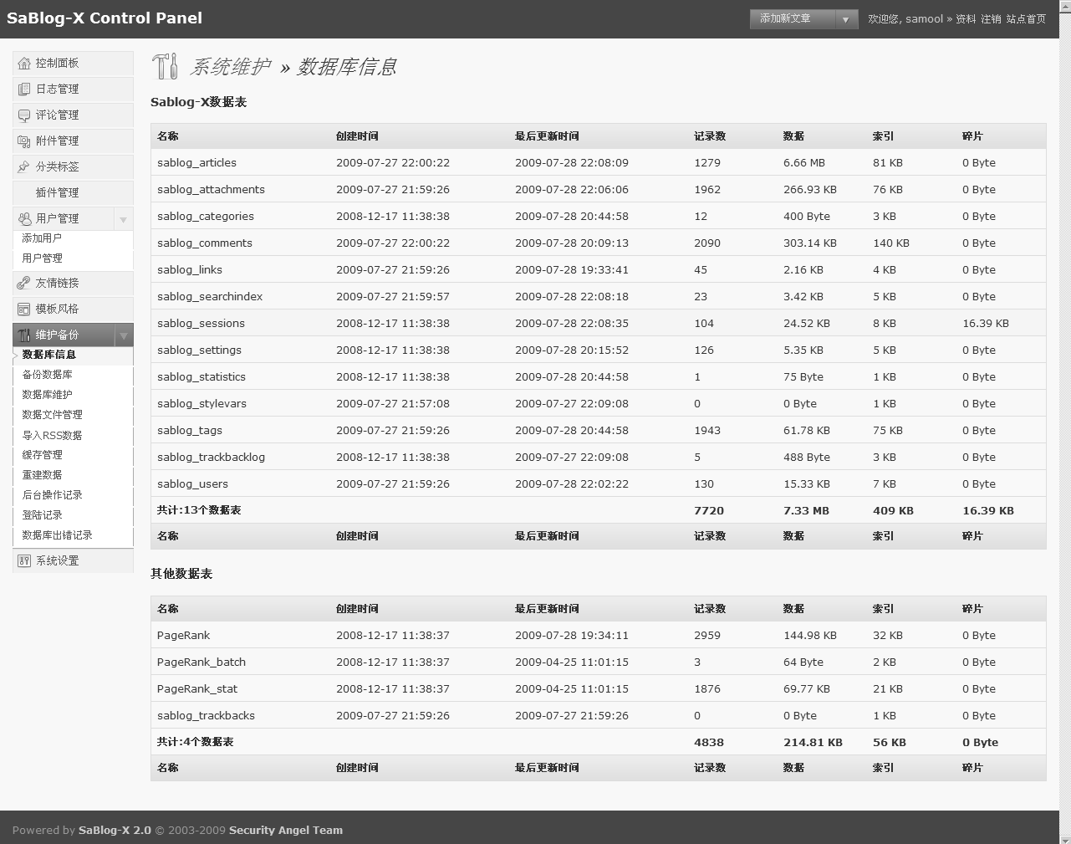Open the 分类标签 menu item

[x=73, y=167]
